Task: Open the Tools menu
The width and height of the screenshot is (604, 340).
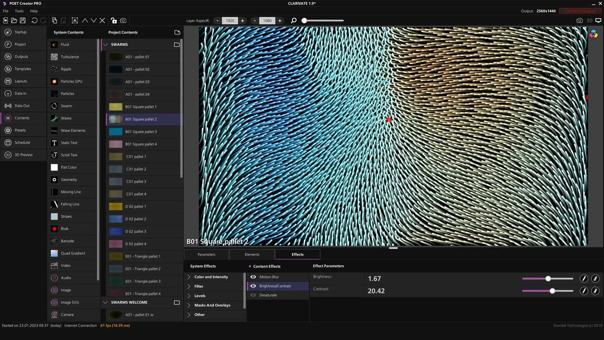Action: 19,11
